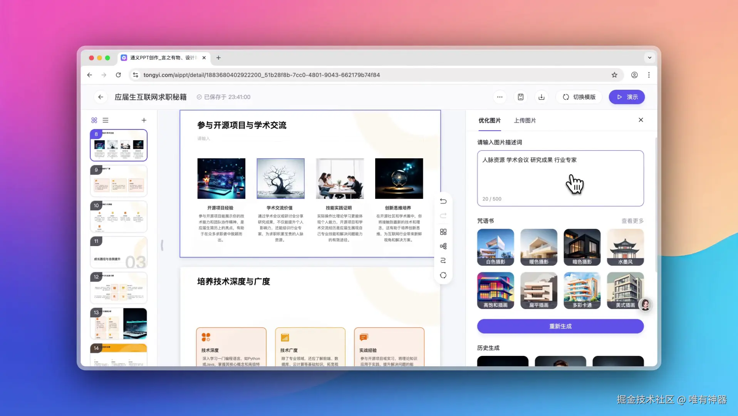
Task: Expand more styles via 查看更多
Action: point(632,221)
